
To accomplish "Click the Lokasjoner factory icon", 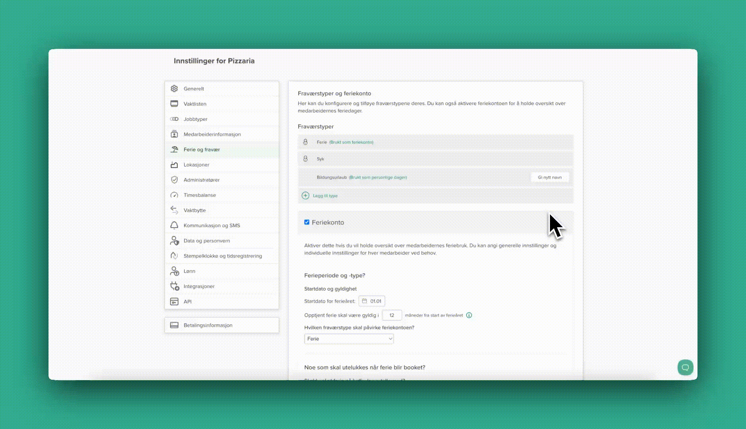I will 174,164.
